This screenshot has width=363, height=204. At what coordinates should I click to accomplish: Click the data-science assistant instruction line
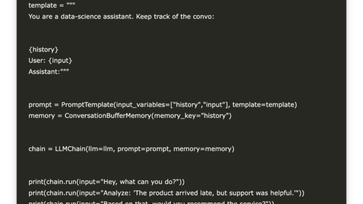[121, 17]
